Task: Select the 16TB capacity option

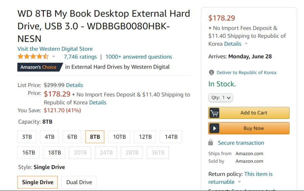Action: coord(28,152)
